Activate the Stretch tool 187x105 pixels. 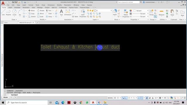[x=32, y=17]
